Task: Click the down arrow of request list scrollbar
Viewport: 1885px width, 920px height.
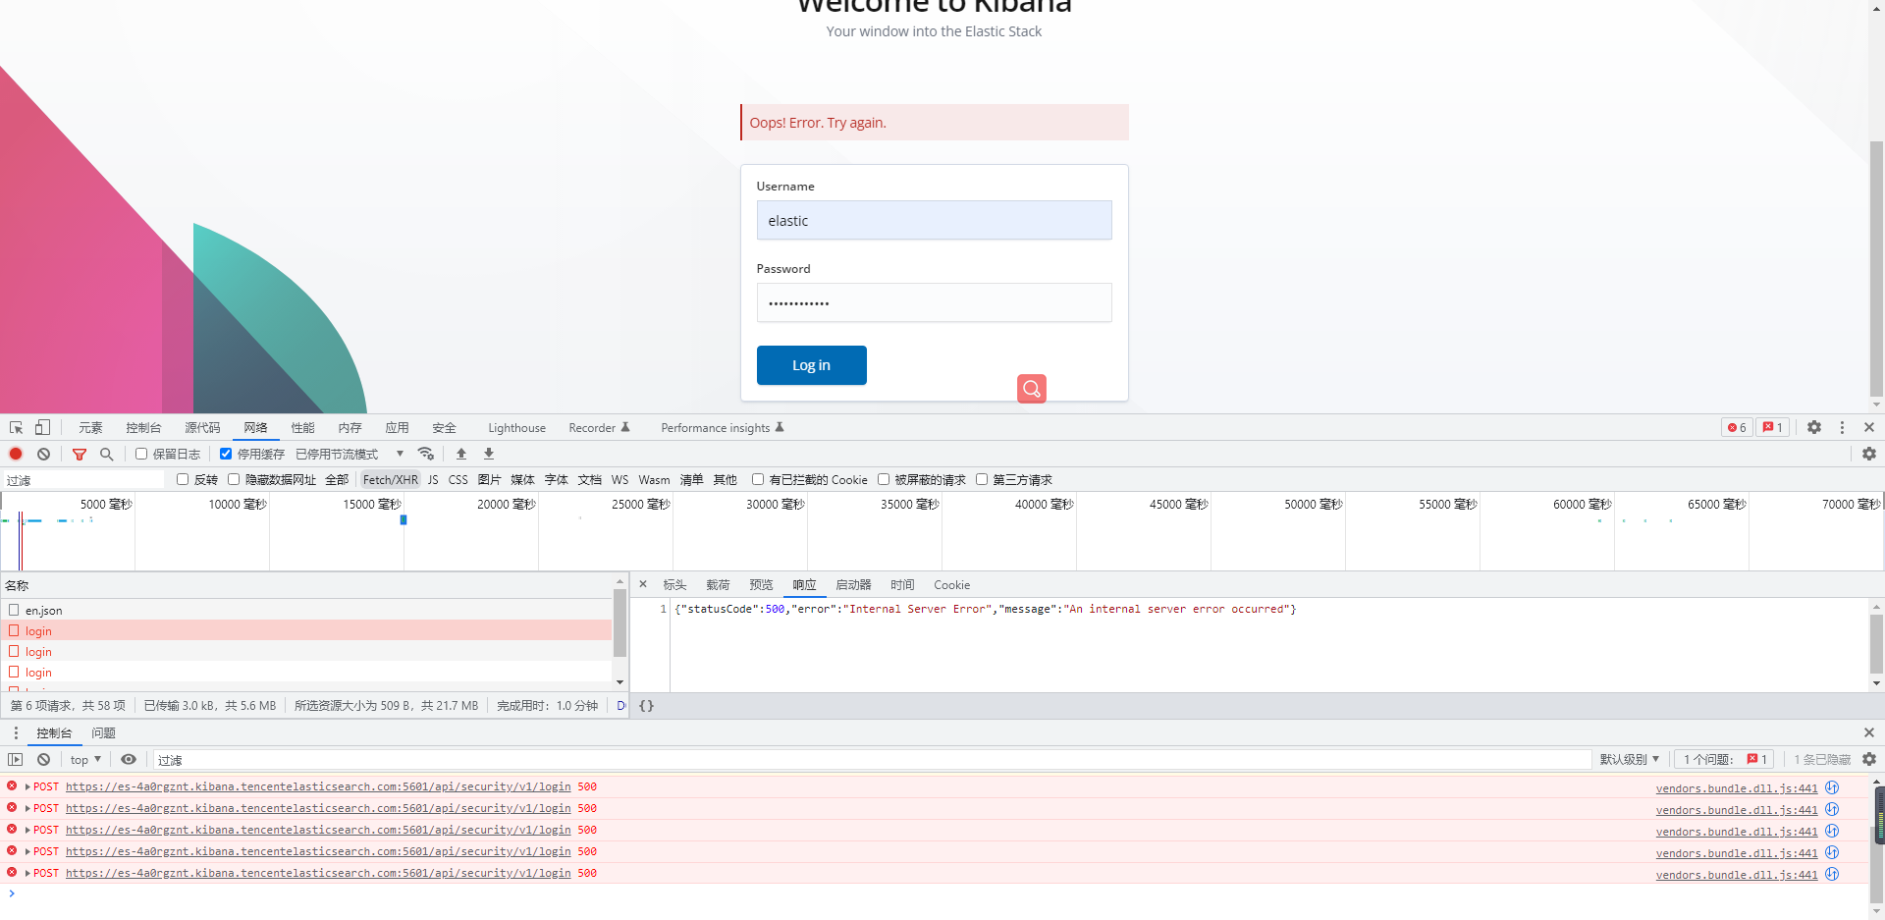Action: tap(619, 682)
